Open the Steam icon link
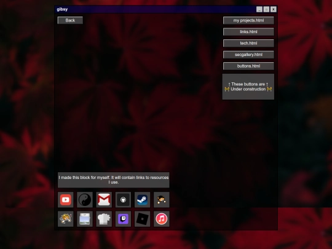The height and width of the screenshot is (249, 332). pos(142,200)
